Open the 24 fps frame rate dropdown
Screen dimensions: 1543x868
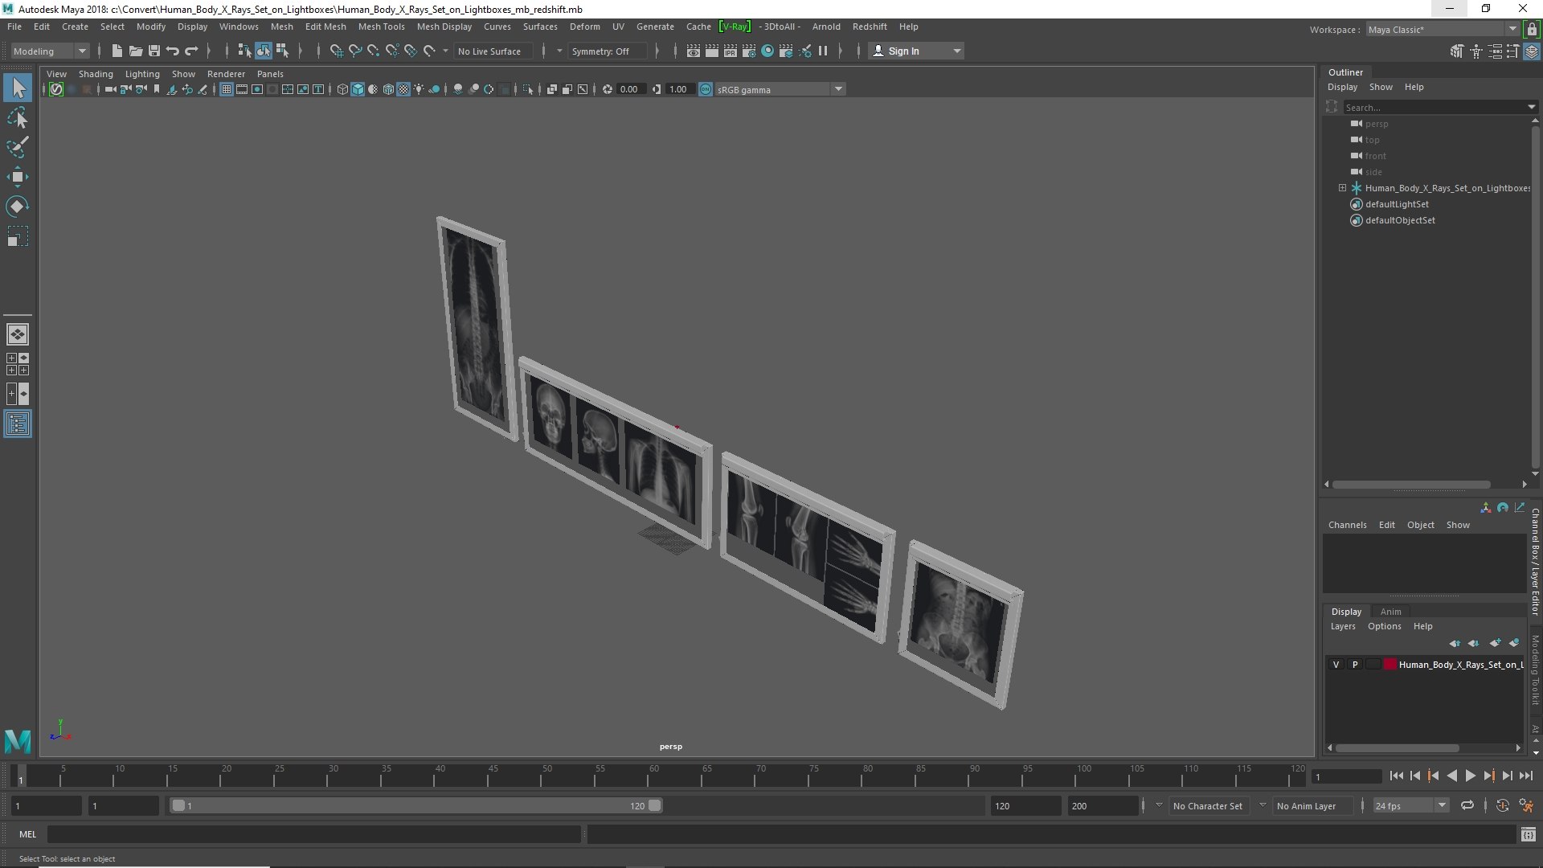point(1410,805)
